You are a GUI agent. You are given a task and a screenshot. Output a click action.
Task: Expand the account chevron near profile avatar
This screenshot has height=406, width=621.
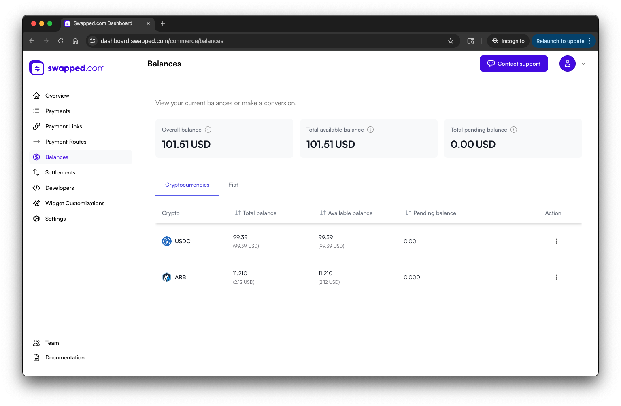584,64
